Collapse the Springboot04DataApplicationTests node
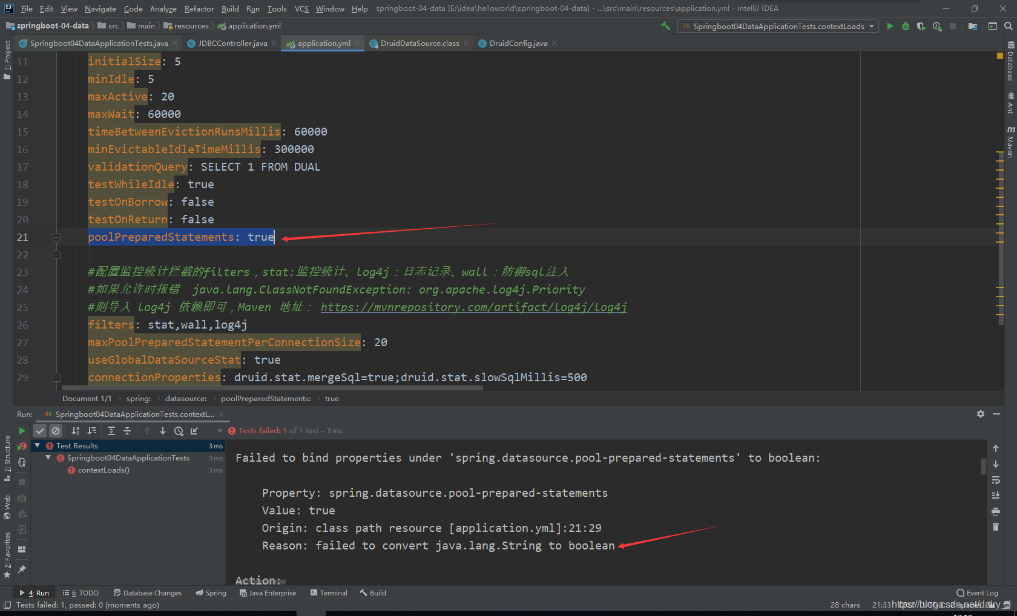1017x616 pixels. [48, 458]
